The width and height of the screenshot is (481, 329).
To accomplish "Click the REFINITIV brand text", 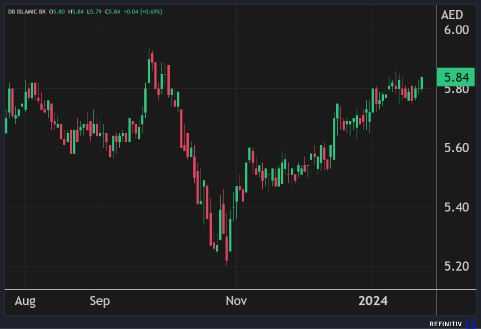I will coord(446,324).
